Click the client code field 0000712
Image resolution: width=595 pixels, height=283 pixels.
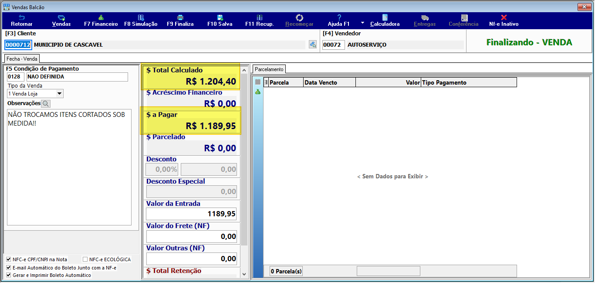pyautogui.click(x=18, y=44)
